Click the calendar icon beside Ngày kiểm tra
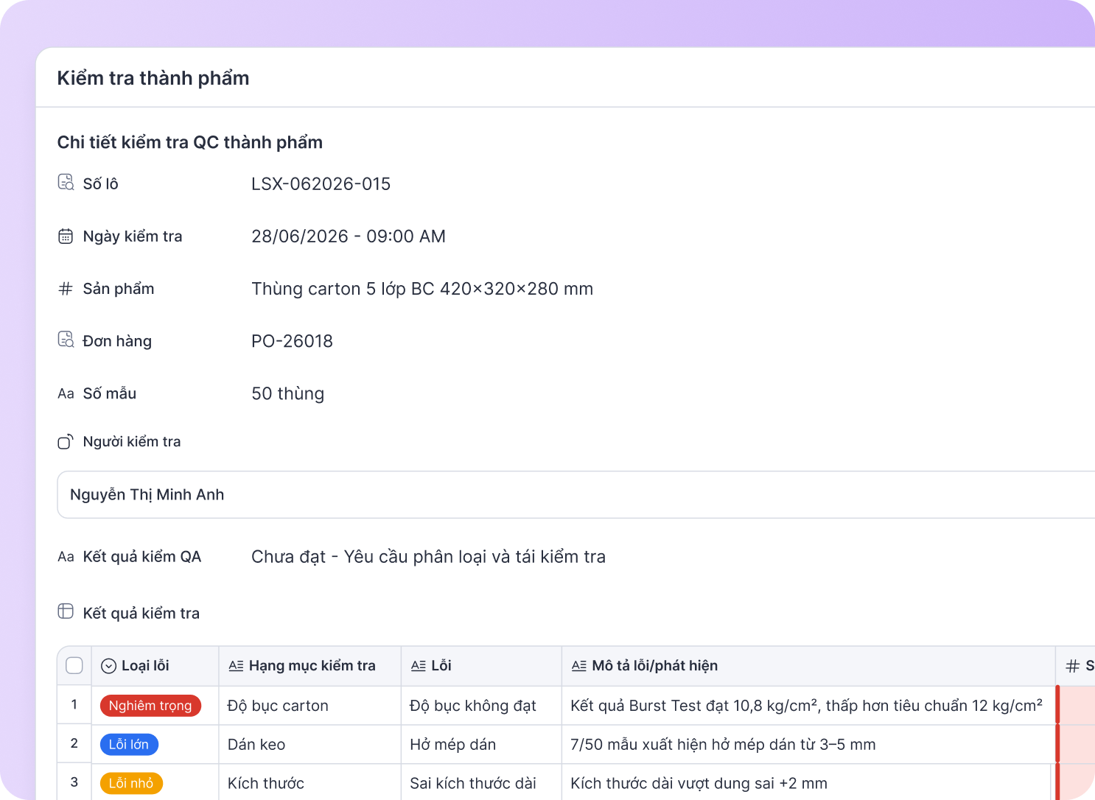 (66, 236)
